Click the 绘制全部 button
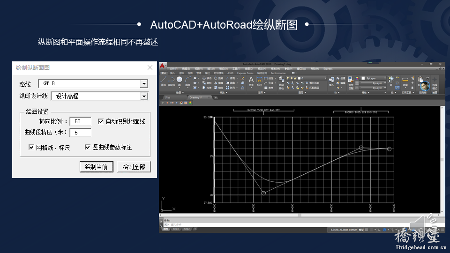The width and height of the screenshot is (450, 253). click(x=134, y=167)
